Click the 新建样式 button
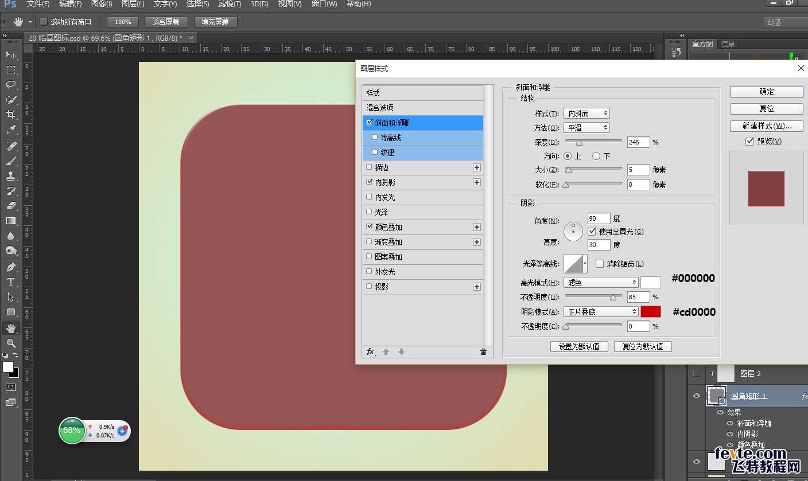Screen dimensions: 808x481 click(766, 126)
